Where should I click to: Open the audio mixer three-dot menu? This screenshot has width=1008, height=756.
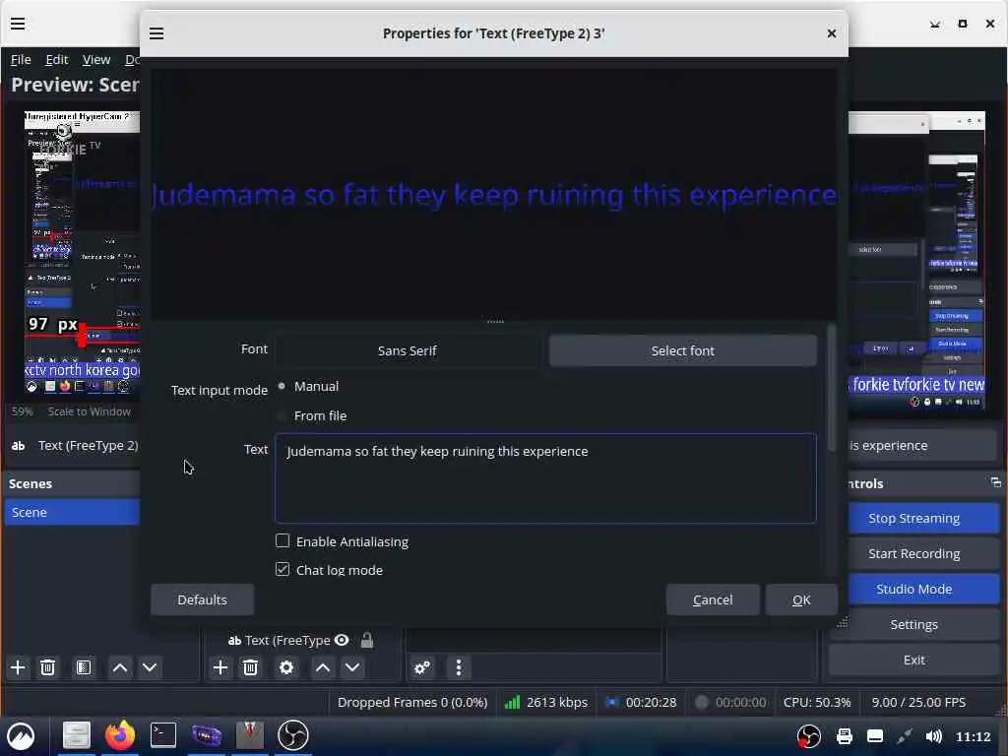(x=459, y=667)
